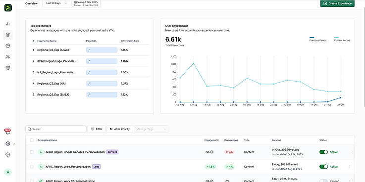The width and height of the screenshot is (365, 182).
Task: Toggle Current Period legend swatch
Action: coord(336,38)
